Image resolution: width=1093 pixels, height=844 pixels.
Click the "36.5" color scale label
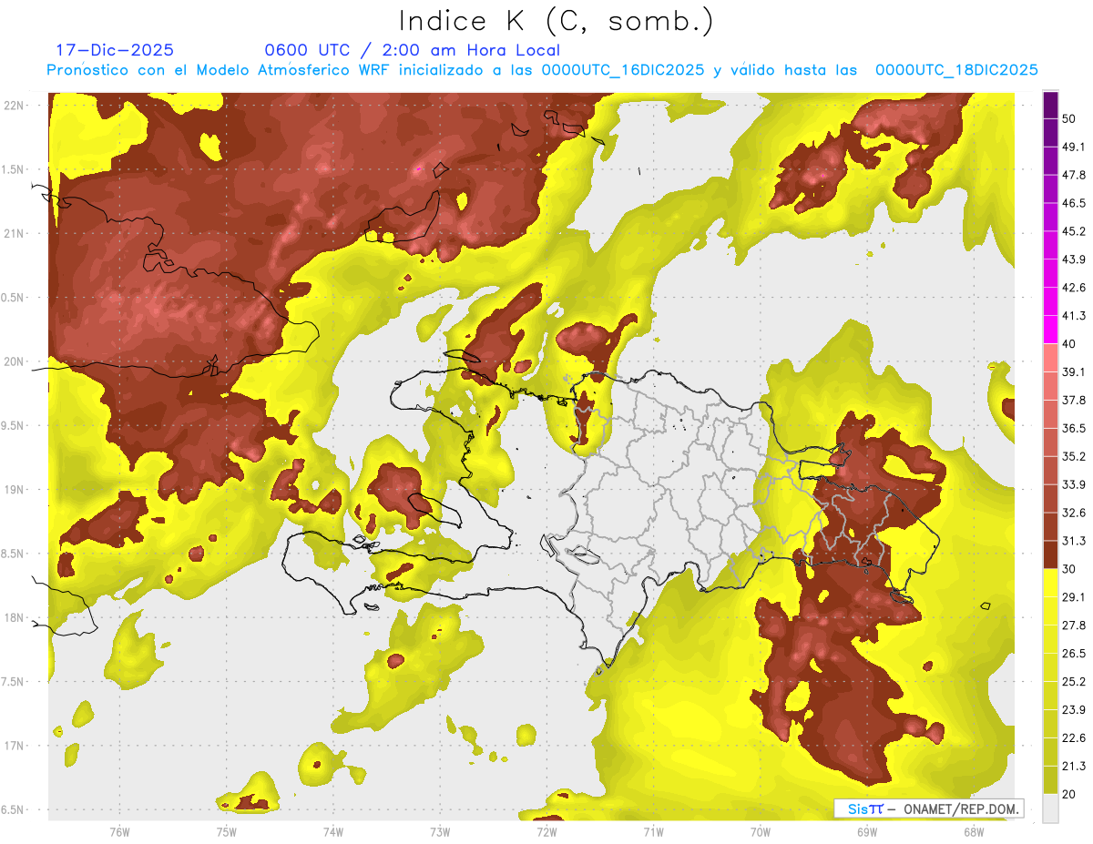tap(1074, 428)
